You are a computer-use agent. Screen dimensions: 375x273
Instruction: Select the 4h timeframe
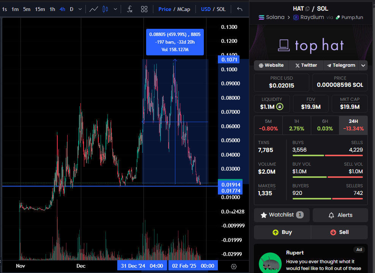[x=62, y=9]
